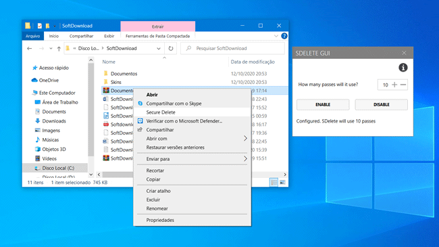The image size is (439, 247).
Task: Select Este Computador in the sidebar
Action: (57, 93)
